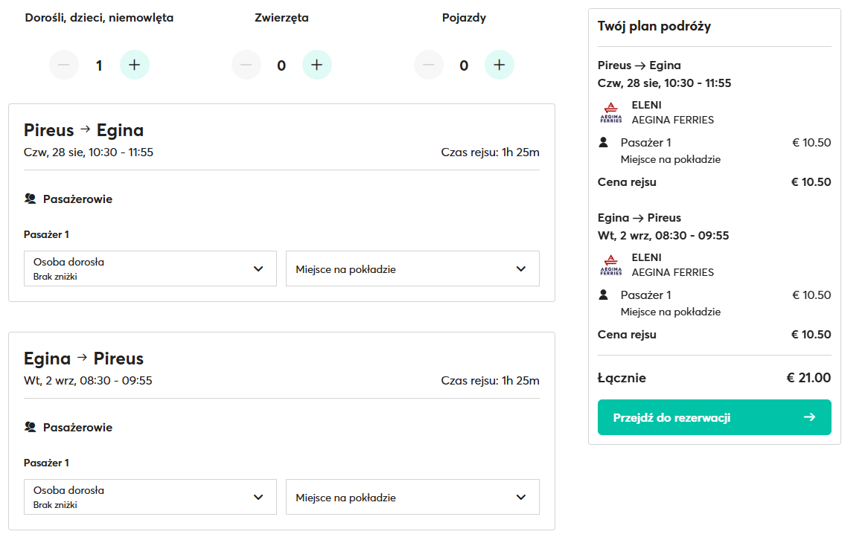The image size is (868, 540).
Task: Click Pasażerowie group icon in Pireus–Egina card
Action: pos(31,199)
